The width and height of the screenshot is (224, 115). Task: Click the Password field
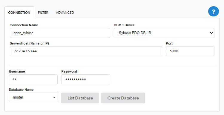(86, 79)
